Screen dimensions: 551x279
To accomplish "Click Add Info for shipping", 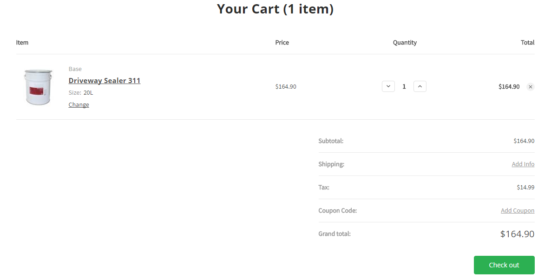I will click(523, 164).
